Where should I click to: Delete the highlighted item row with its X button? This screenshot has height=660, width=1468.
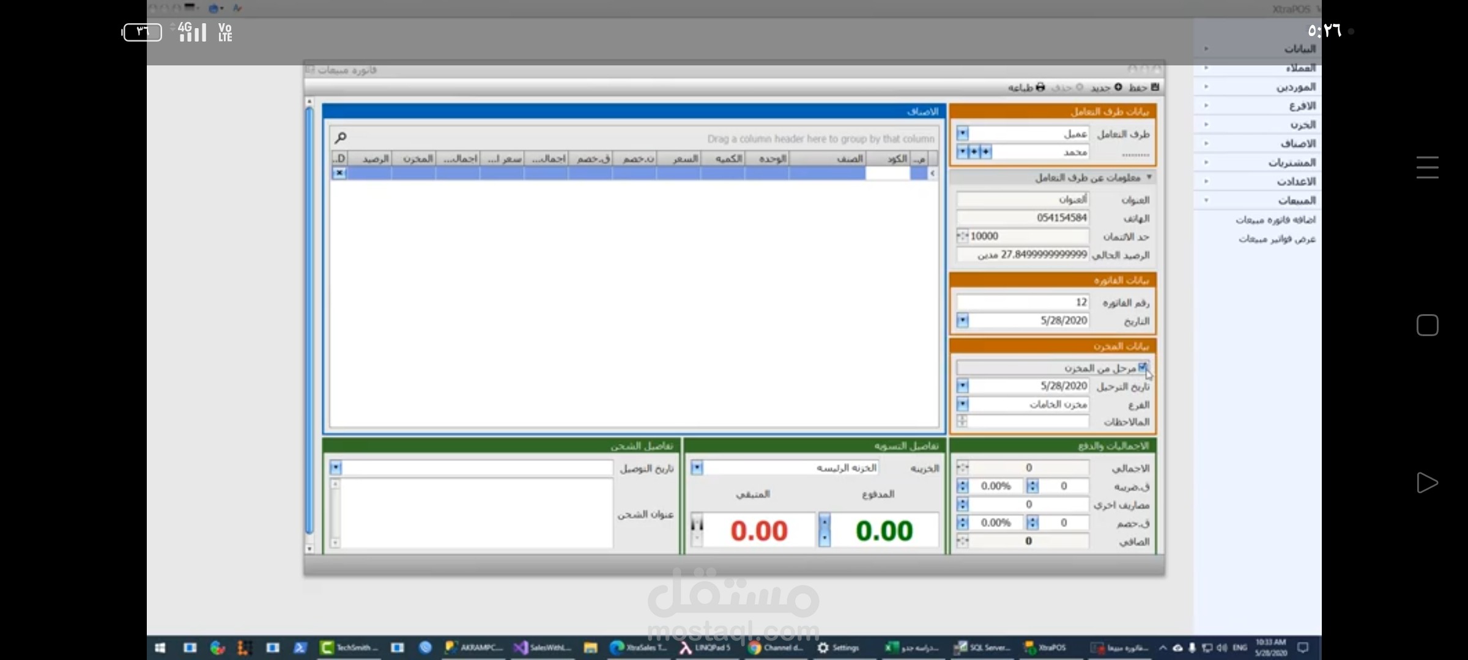339,173
